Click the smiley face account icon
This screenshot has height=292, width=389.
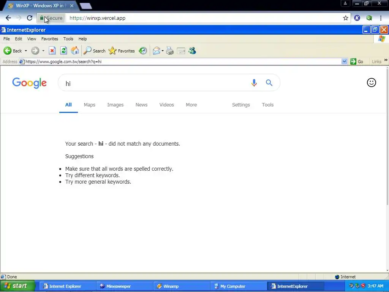[x=372, y=83]
